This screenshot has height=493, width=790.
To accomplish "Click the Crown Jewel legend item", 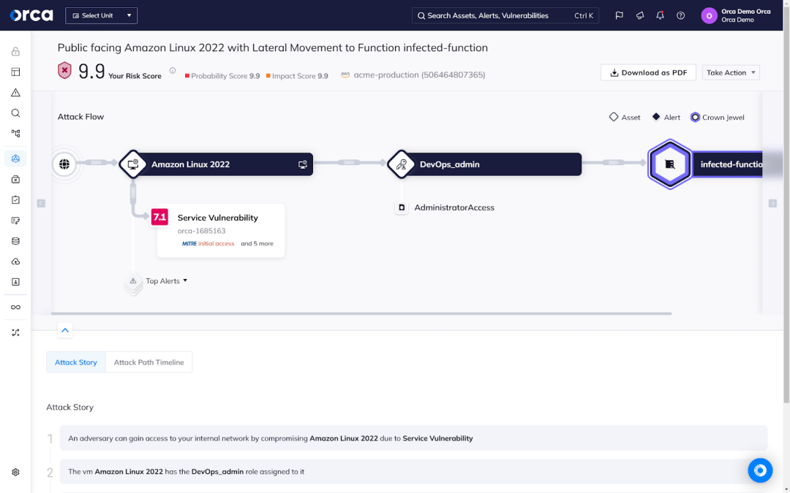I will pos(717,117).
